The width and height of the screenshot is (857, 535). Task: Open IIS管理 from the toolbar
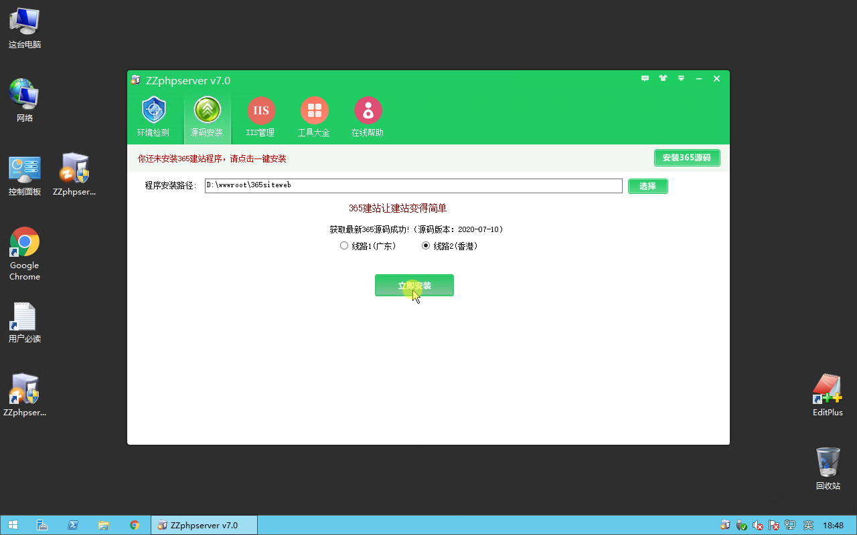(x=260, y=118)
